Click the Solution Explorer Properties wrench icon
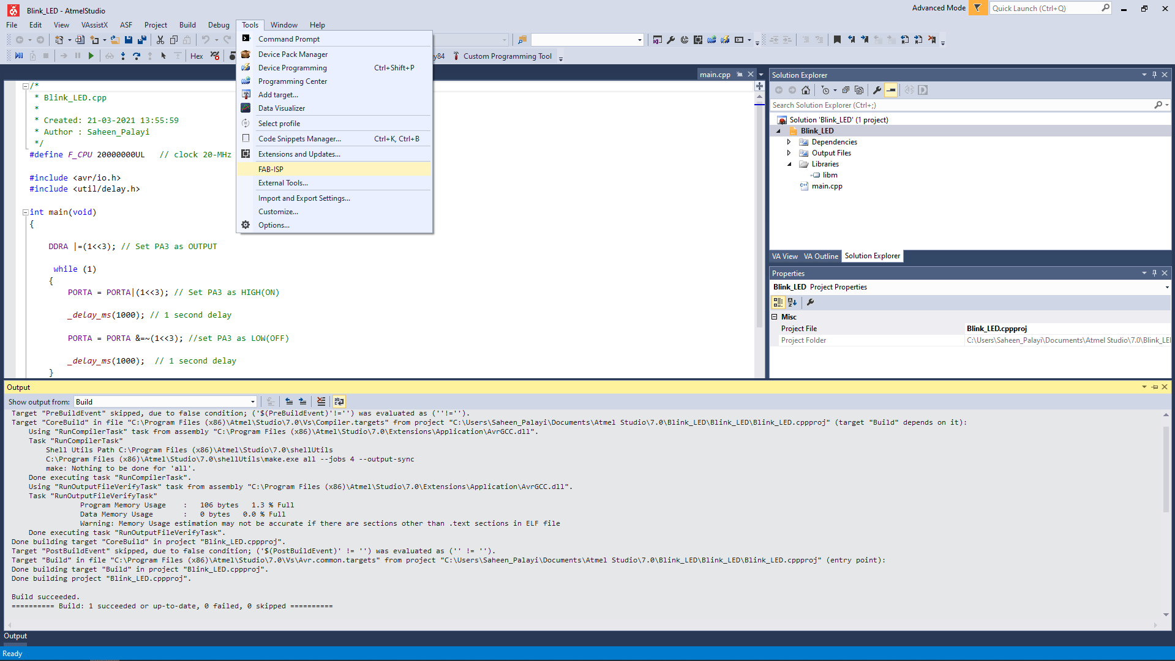 click(877, 90)
